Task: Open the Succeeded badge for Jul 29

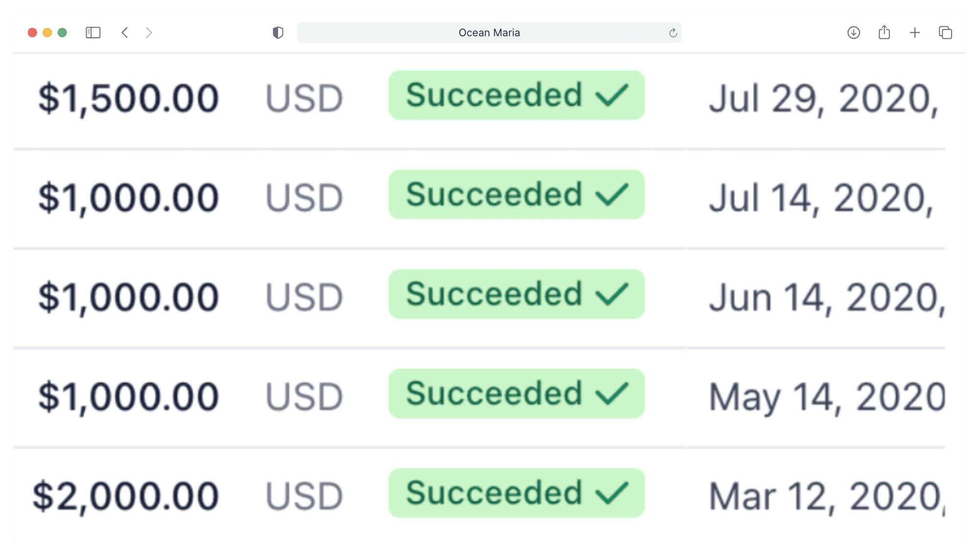Action: [517, 95]
